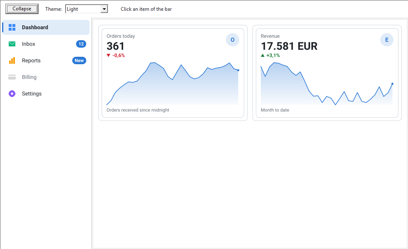Open the Inbox sidebar item
The height and width of the screenshot is (249, 408).
pos(46,44)
